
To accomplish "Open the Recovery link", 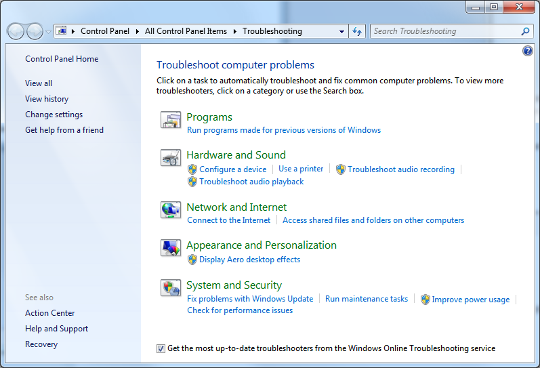I will click(41, 344).
